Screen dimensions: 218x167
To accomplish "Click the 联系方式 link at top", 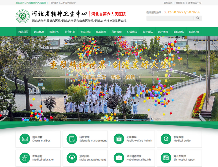I will (168, 3).
